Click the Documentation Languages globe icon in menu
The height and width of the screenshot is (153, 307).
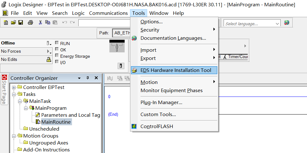click(134, 38)
